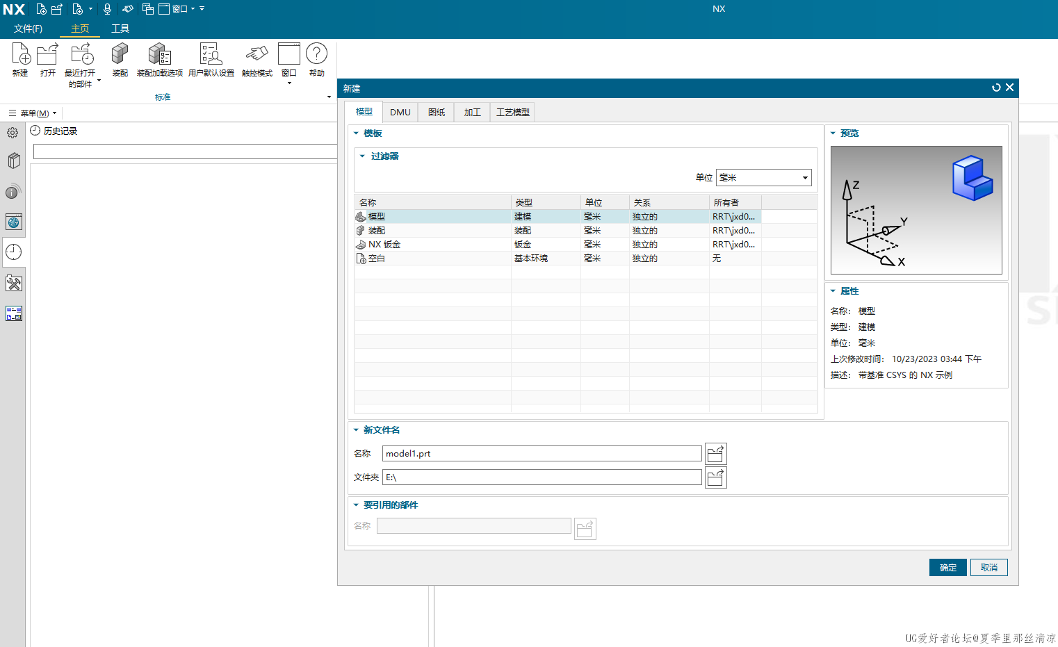Expand the 标准 ribbon group options arrow
The image size is (1058, 647).
(329, 97)
